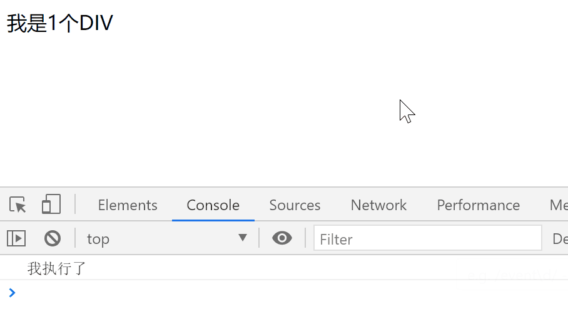Select the Console tab
Image resolution: width=568 pixels, height=314 pixels.
click(213, 205)
